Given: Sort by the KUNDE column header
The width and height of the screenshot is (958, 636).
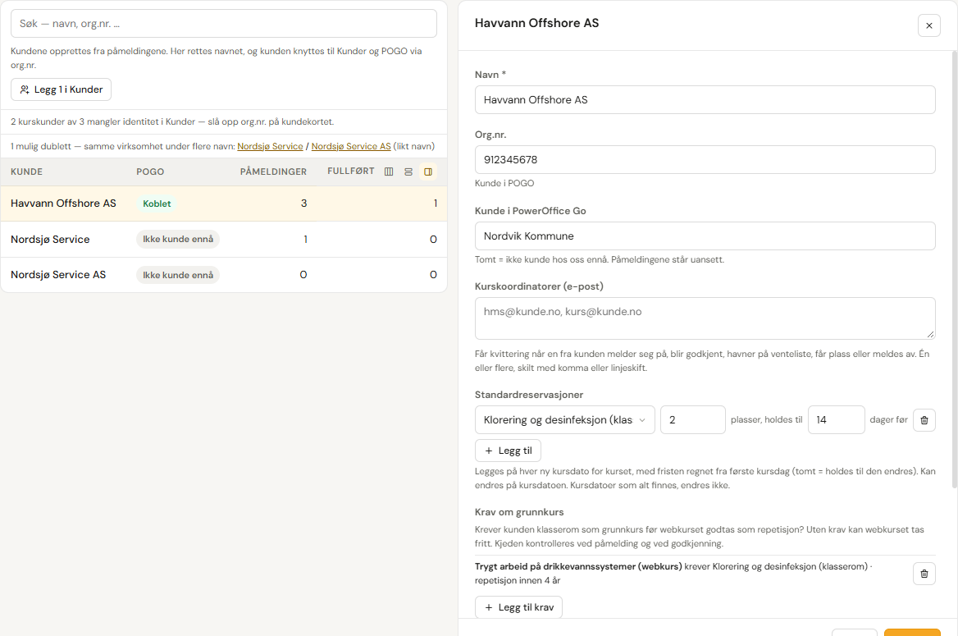Looking at the screenshot, I should coord(27,172).
